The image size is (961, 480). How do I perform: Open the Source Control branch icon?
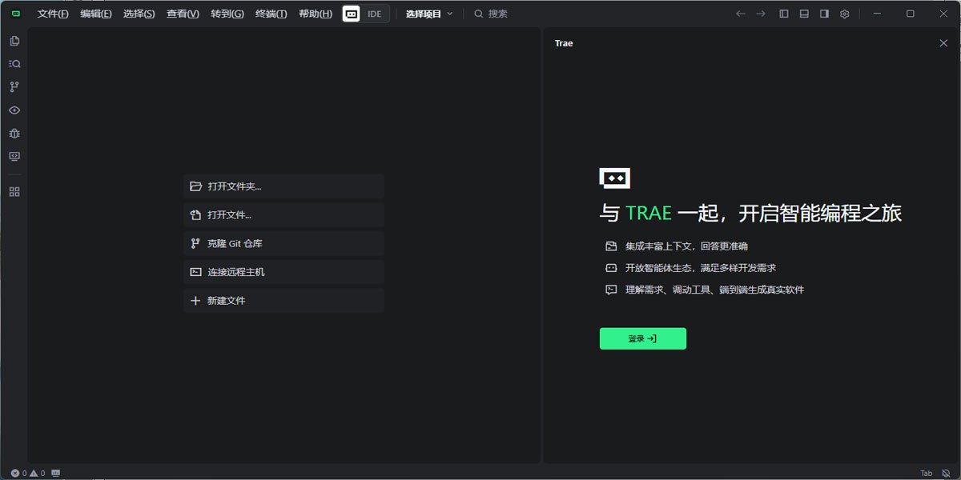pyautogui.click(x=14, y=87)
